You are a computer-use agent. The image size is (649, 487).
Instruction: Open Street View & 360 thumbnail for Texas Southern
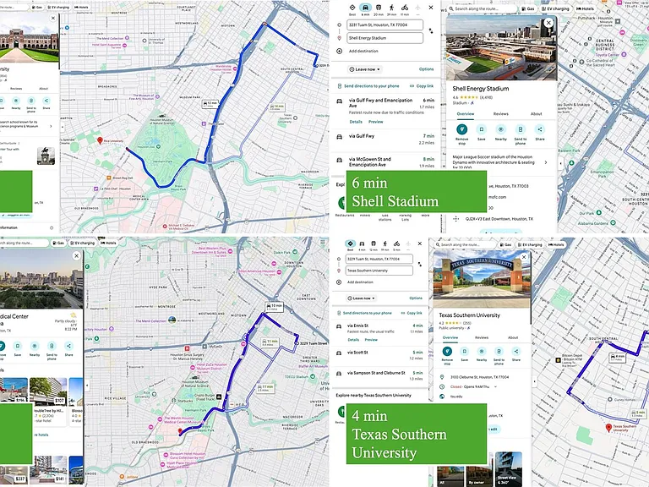tap(508, 469)
